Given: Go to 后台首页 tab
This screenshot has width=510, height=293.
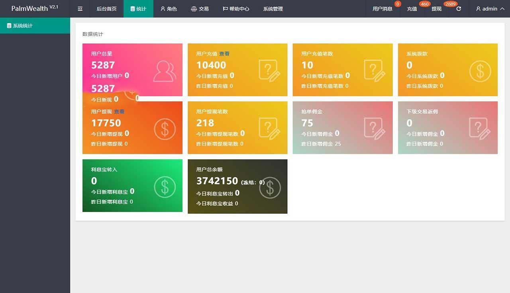Looking at the screenshot, I should point(107,9).
